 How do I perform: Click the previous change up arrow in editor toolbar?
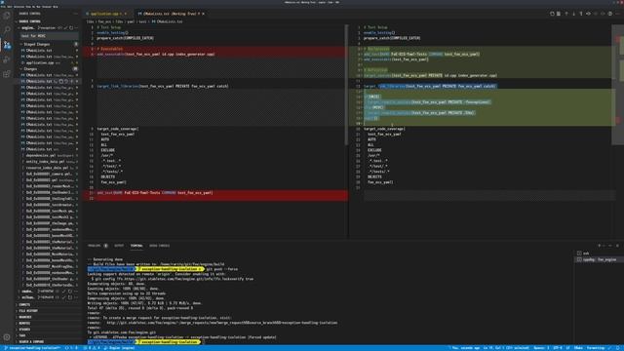[566, 14]
